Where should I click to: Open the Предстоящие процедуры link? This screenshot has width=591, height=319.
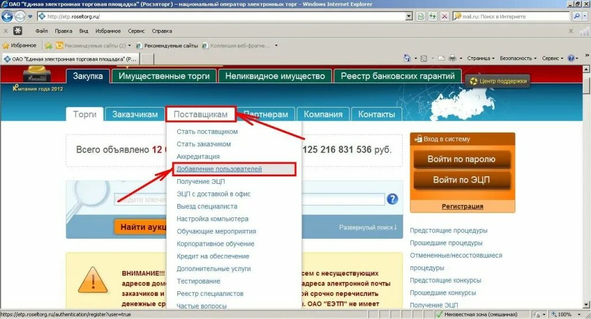(448, 230)
